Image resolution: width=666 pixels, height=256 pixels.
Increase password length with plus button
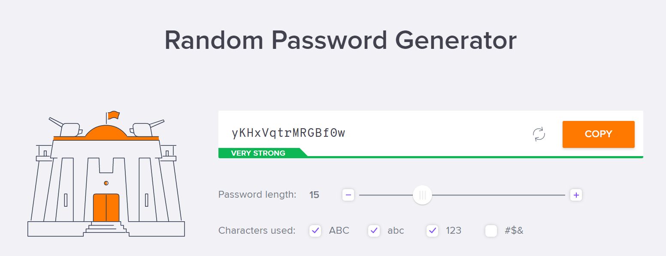[576, 195]
